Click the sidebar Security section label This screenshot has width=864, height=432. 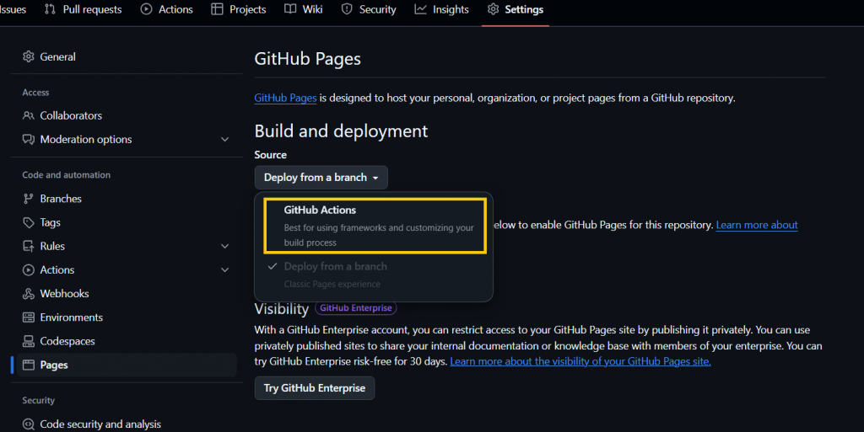point(38,400)
